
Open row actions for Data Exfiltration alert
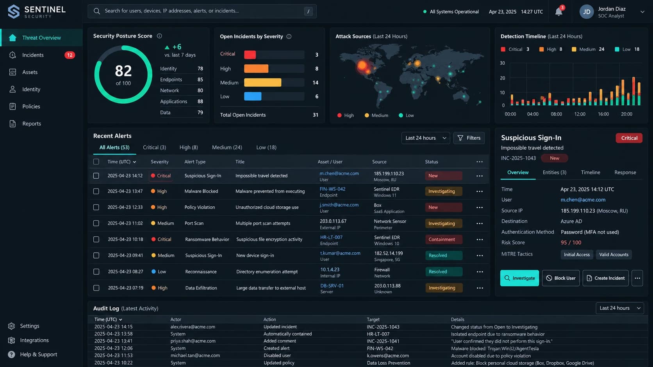pyautogui.click(x=480, y=288)
